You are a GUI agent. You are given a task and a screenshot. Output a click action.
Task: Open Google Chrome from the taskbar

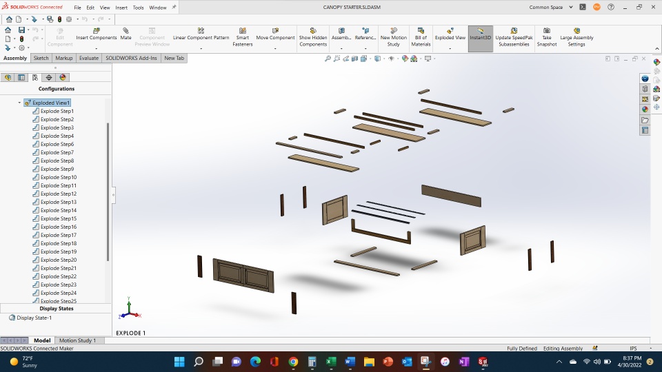(x=293, y=362)
